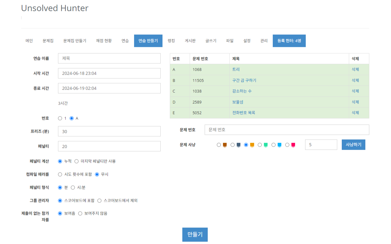Select the platinum tier radio button
Screen dimensions: 391x244
point(260,145)
